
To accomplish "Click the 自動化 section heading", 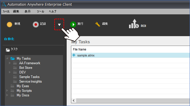I will pyautogui.click(x=9, y=39).
